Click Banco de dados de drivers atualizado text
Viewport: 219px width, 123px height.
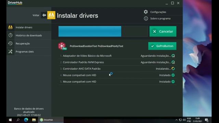click(29, 110)
